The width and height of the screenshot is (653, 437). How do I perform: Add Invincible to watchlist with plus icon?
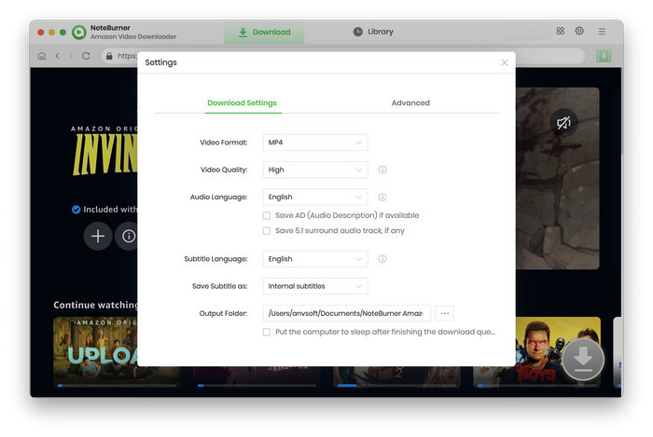point(98,236)
